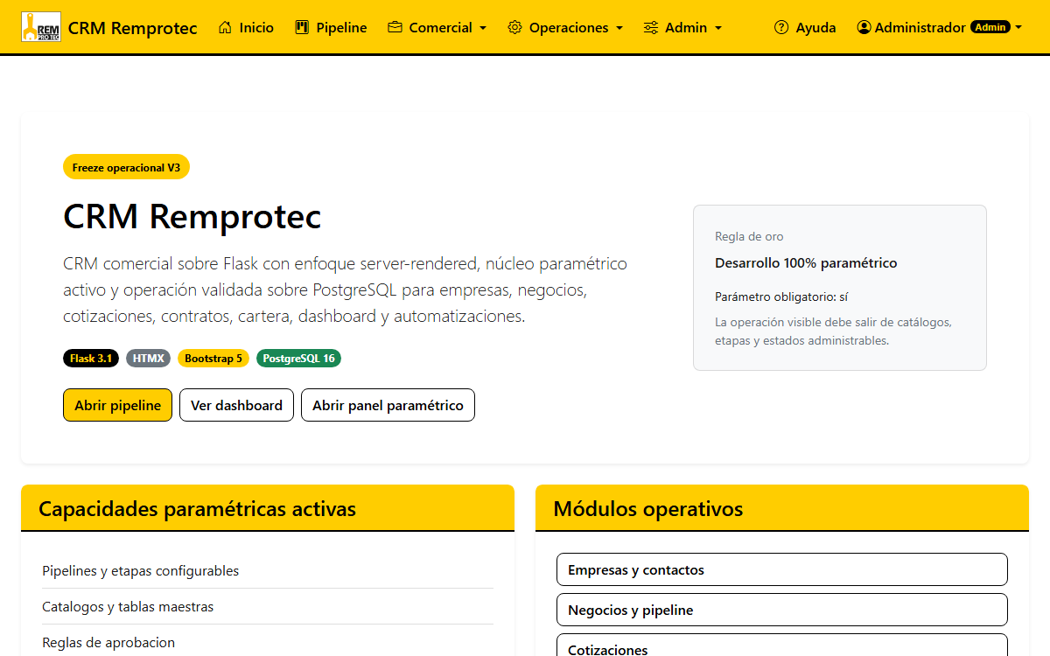Screen dimensions: 1050x656
Task: Click Regla de oro label
Action: 749,236
